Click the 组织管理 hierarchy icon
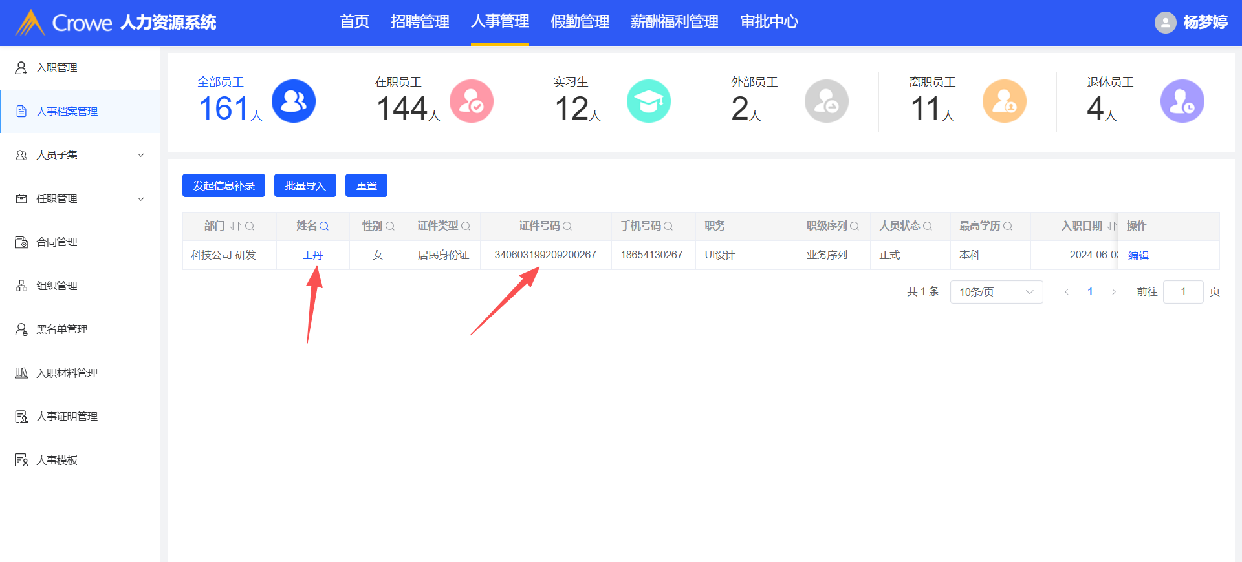The height and width of the screenshot is (562, 1242). pyautogui.click(x=21, y=286)
